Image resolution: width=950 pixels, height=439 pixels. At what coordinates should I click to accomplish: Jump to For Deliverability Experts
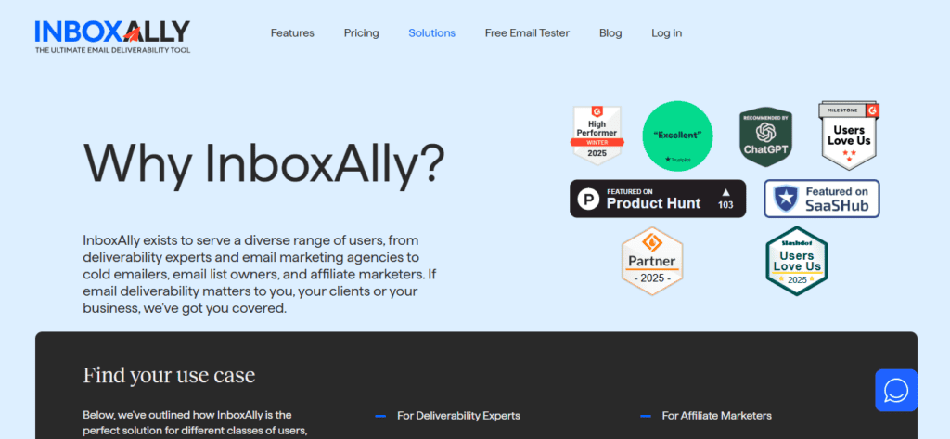click(458, 416)
